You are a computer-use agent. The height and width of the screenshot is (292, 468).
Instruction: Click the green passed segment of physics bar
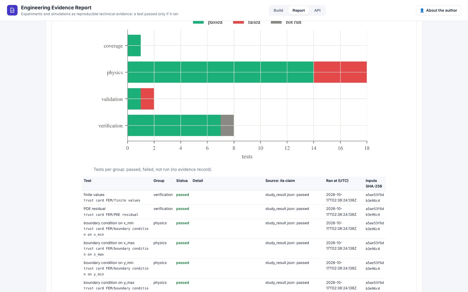pos(221,72)
